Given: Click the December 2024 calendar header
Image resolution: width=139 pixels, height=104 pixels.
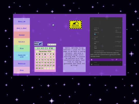Looking at the screenshot, I should coord(45,51).
